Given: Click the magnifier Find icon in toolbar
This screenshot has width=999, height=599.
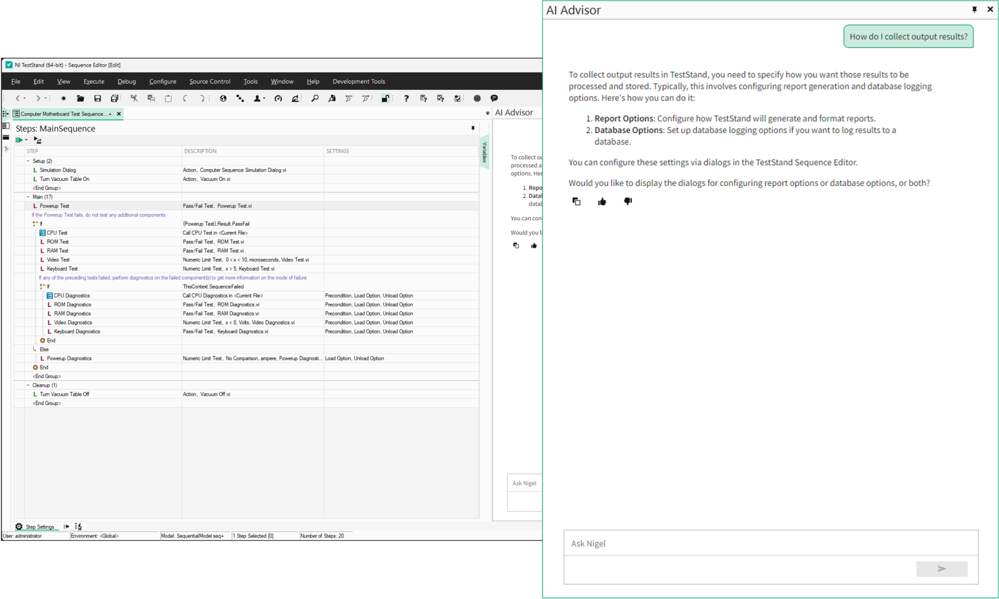Looking at the screenshot, I should click(315, 99).
